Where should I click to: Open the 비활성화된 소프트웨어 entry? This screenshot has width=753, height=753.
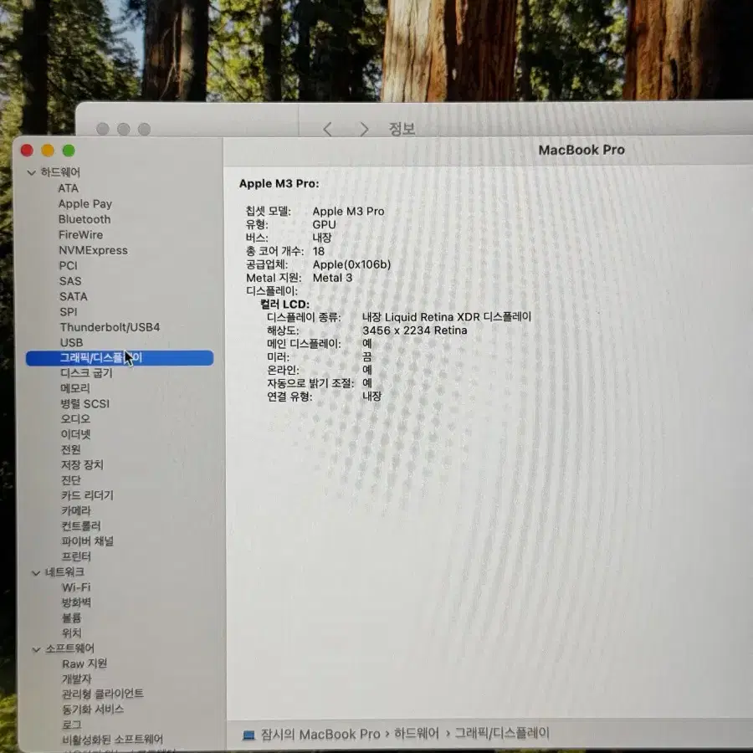(113, 740)
